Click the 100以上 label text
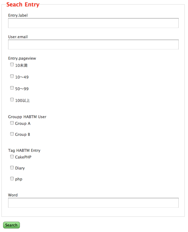 click(x=22, y=100)
